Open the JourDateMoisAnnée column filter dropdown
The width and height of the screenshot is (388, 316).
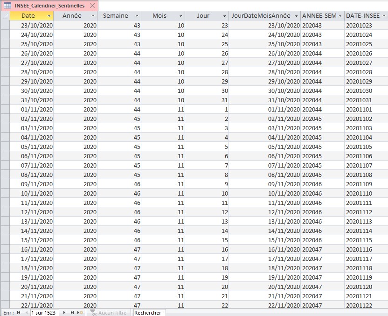296,16
